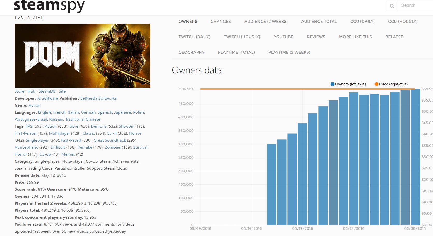Select the CCU (Hourly) tab

[x=403, y=22]
